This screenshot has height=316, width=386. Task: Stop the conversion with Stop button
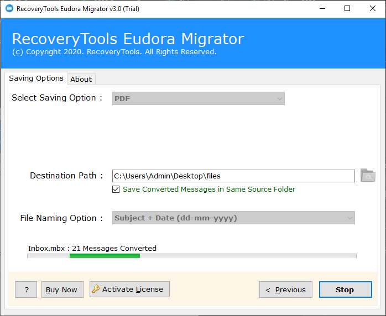tap(346, 289)
